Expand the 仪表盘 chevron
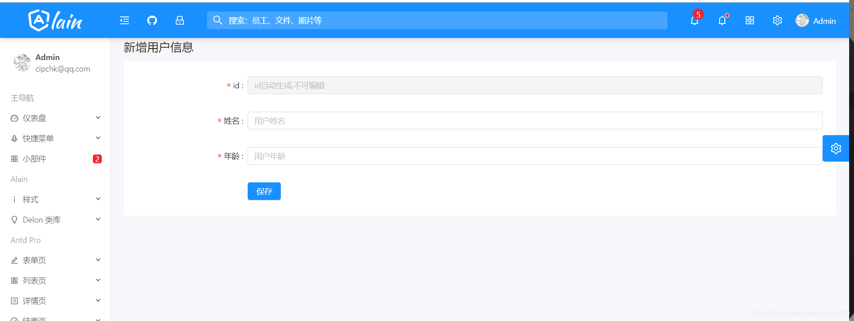 pyautogui.click(x=98, y=117)
